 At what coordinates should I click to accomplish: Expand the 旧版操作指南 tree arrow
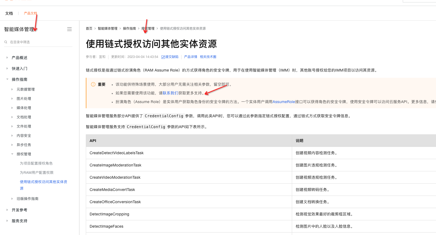(12, 199)
